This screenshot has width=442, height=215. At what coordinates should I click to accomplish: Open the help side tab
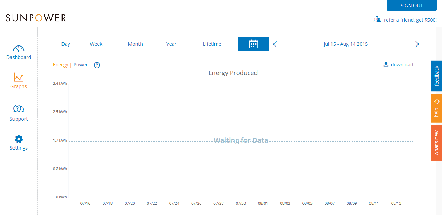coord(436,109)
